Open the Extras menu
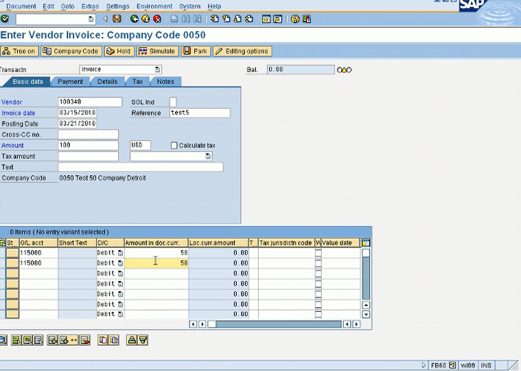 click(90, 6)
